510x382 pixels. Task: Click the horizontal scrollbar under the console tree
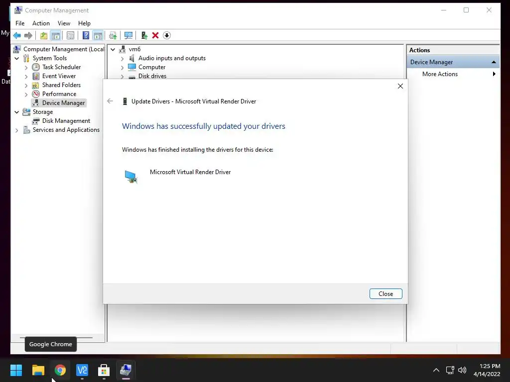56,338
